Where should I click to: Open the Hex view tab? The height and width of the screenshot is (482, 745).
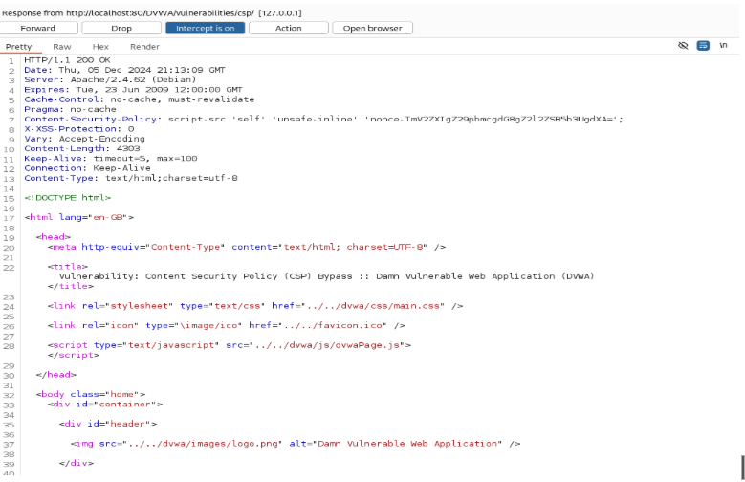[100, 46]
